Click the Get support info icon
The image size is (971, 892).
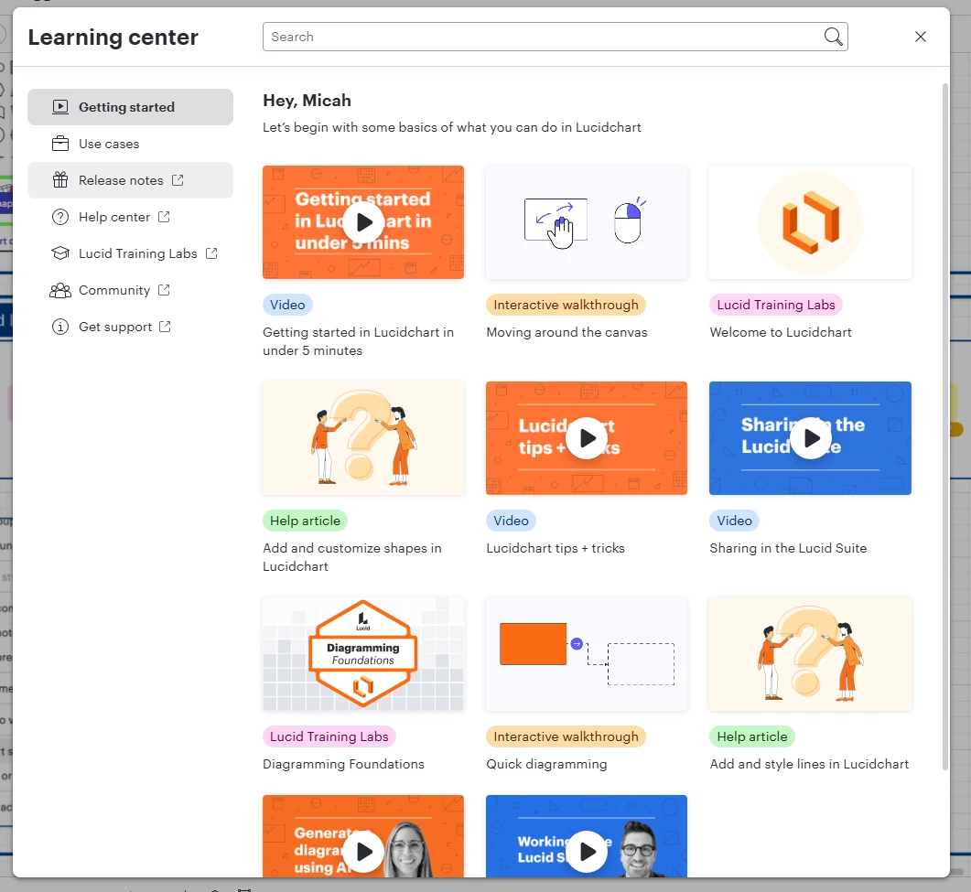(60, 327)
